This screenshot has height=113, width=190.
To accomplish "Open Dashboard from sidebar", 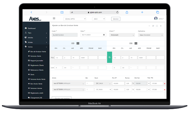I will coord(32,28).
